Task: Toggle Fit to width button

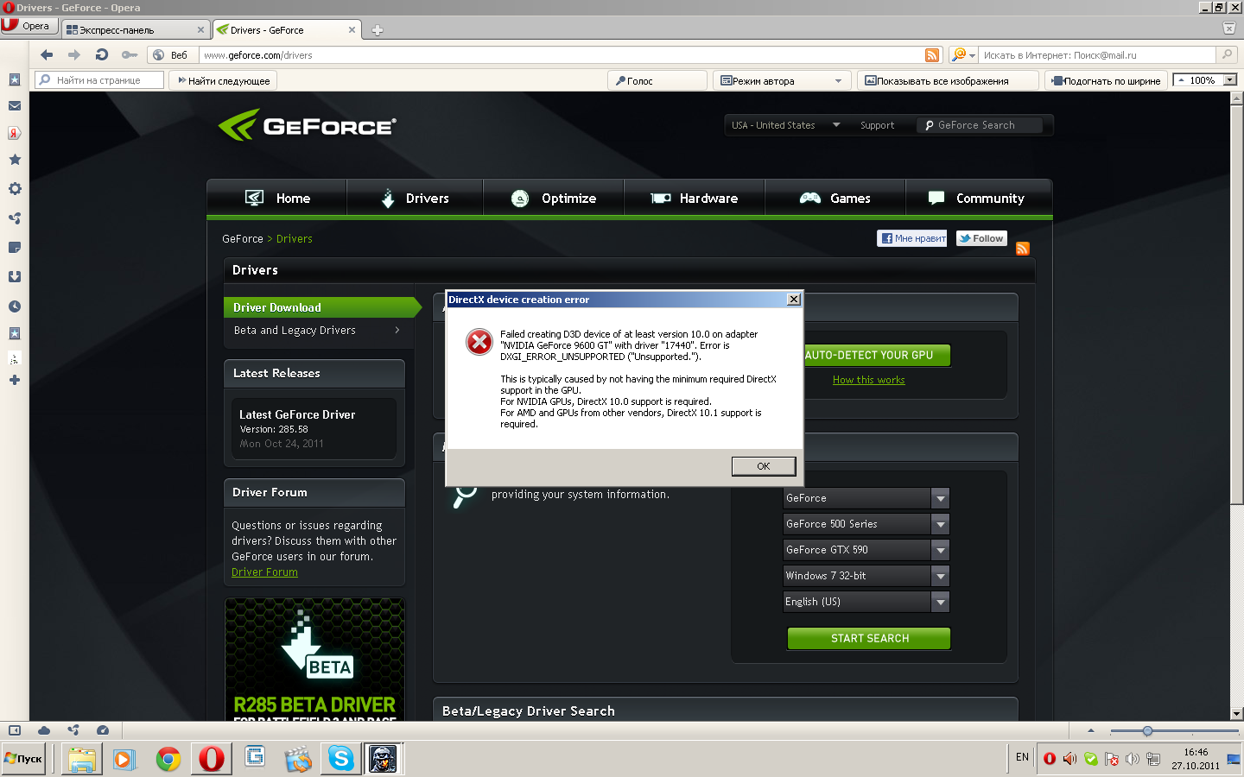Action: pos(1107,80)
